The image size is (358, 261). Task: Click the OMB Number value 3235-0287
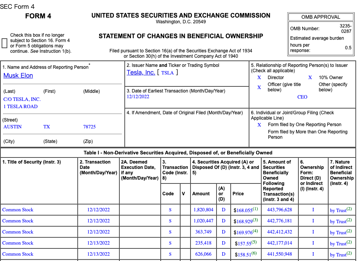[x=346, y=29]
